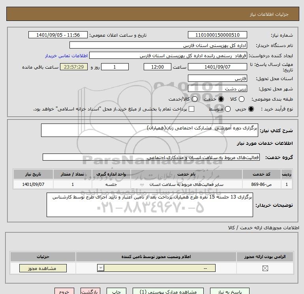Click پاسخ به نیاز button

pyautogui.click(x=229, y=291)
